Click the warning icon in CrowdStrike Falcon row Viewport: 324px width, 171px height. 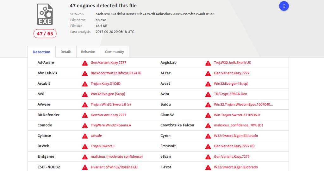pyautogui.click(x=208, y=125)
